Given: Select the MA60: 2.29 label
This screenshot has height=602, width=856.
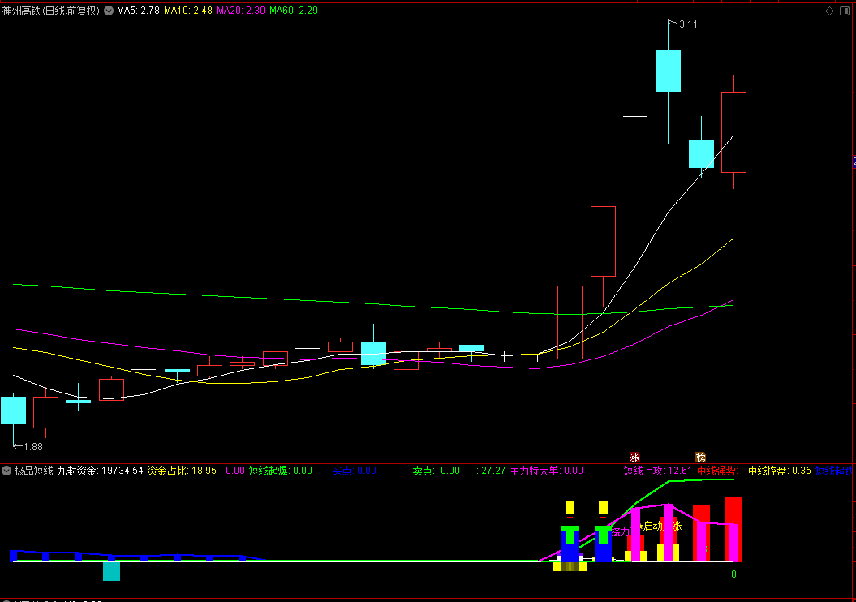Looking at the screenshot, I should [x=294, y=11].
